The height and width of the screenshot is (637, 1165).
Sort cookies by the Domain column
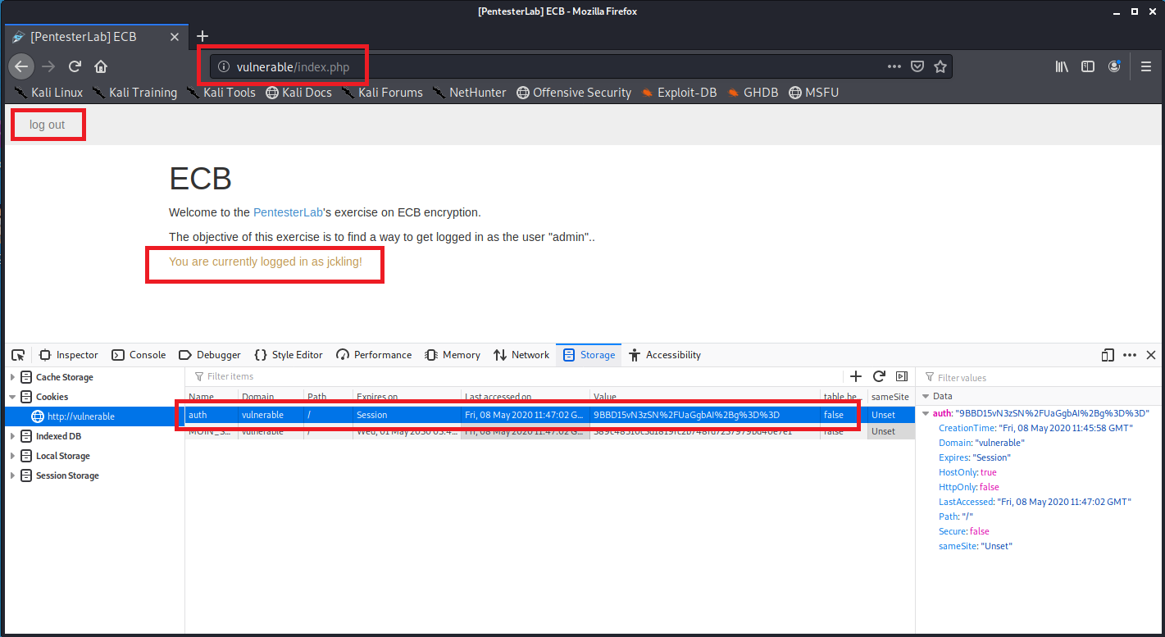point(271,397)
